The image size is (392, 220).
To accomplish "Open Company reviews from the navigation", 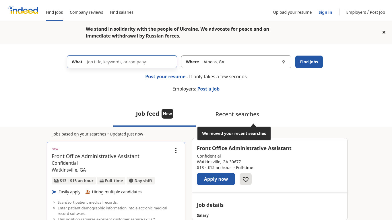I will [x=86, y=12].
